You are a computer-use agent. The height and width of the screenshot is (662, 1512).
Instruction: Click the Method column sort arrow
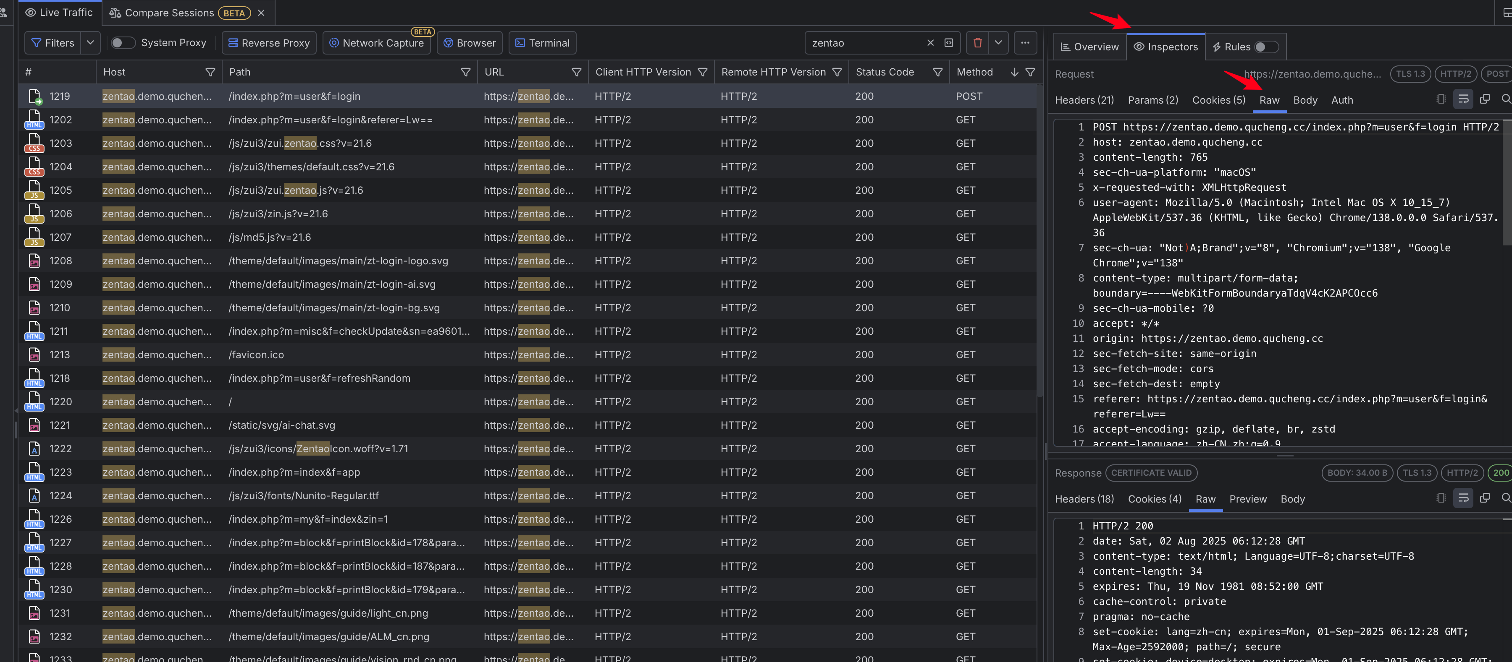pos(1014,72)
